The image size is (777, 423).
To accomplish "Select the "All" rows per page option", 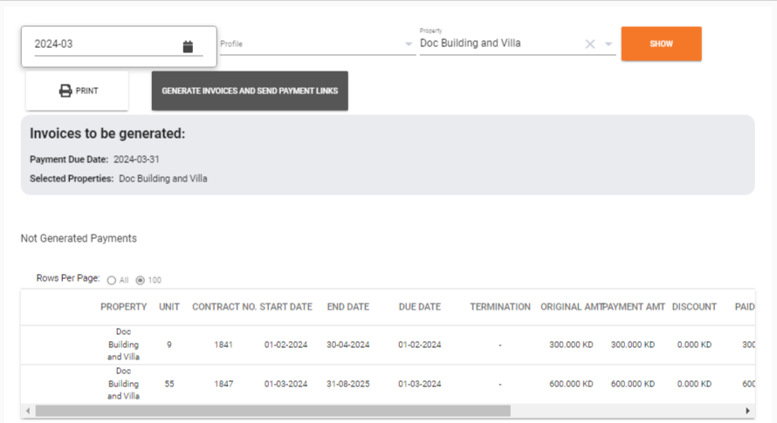I will (111, 280).
